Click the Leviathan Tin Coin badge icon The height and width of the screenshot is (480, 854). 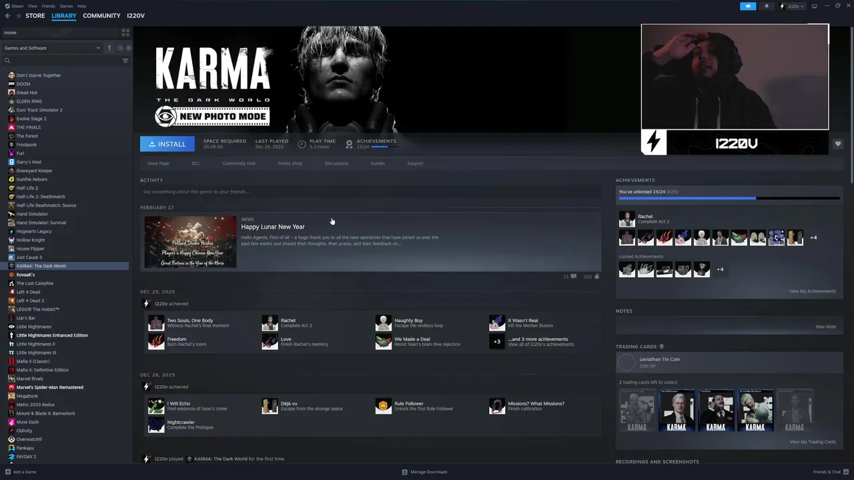pos(626,363)
